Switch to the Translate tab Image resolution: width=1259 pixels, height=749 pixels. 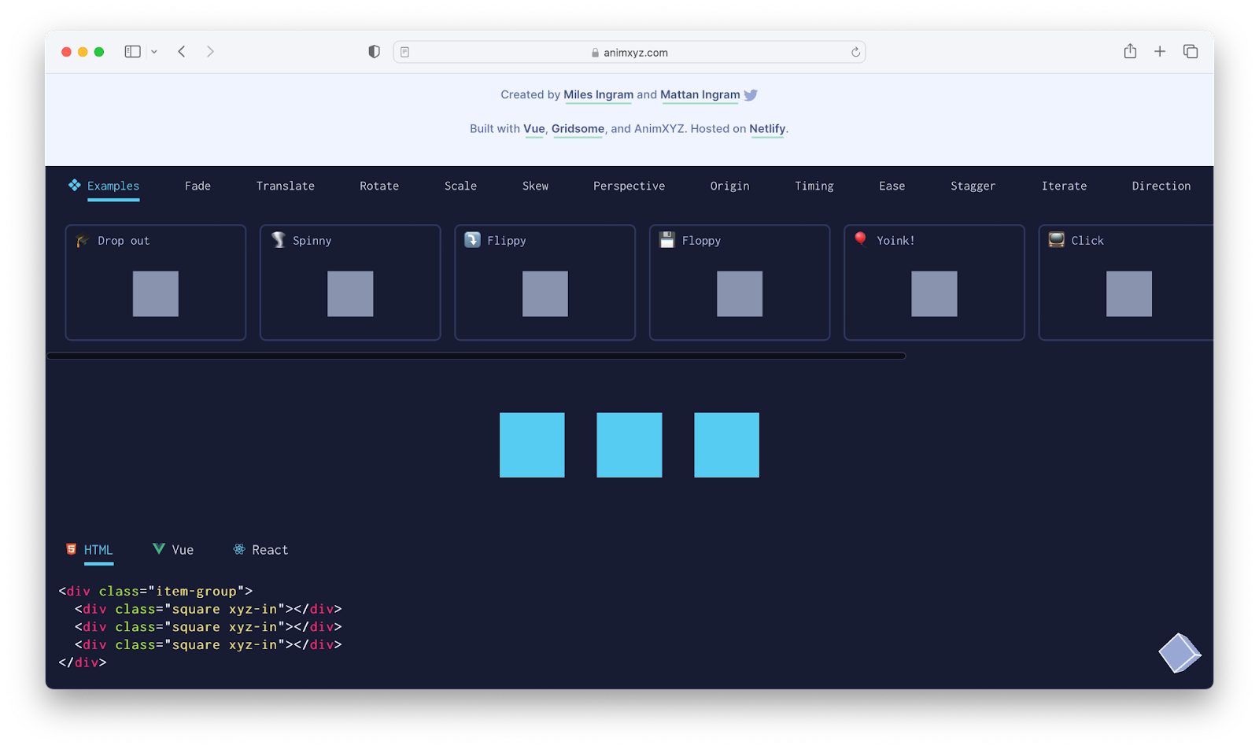coord(285,186)
